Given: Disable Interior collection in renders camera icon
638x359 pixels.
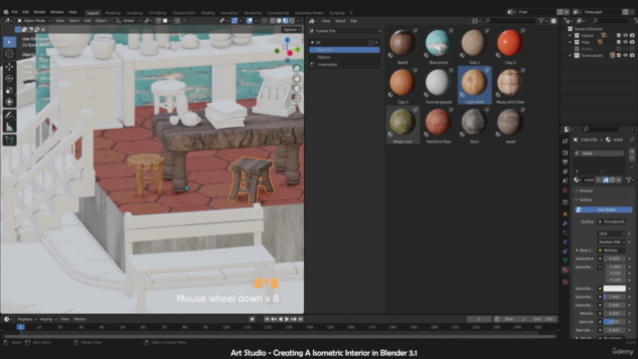Looking at the screenshot, I should click(x=632, y=36).
